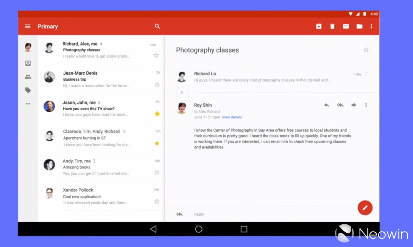Click Jason's avatar in email list
The width and height of the screenshot is (413, 247).
coord(49,106)
